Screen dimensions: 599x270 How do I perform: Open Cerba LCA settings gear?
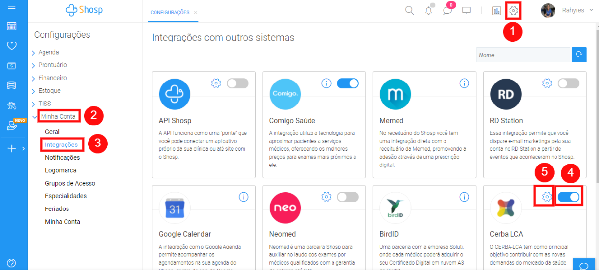pos(547,197)
